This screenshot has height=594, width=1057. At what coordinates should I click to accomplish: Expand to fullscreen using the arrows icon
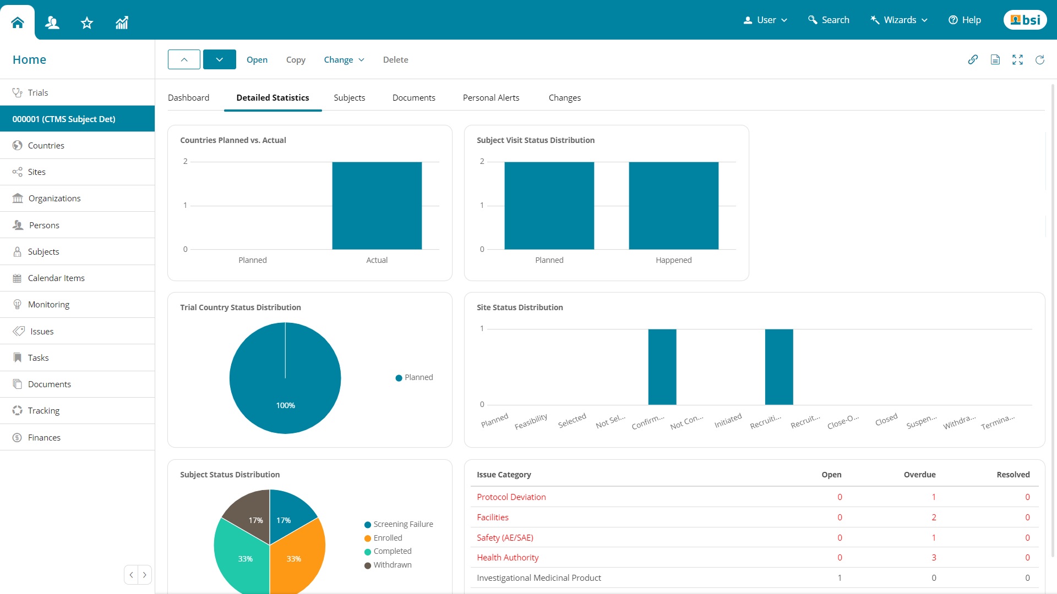pyautogui.click(x=1018, y=59)
